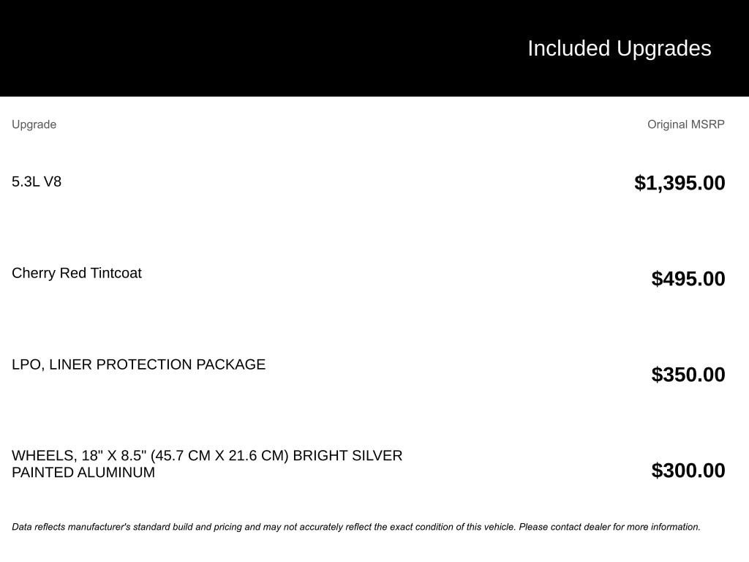Image resolution: width=749 pixels, height=562 pixels.
Task: Click PAINTED ALUMINUM text line
Action: [83, 473]
